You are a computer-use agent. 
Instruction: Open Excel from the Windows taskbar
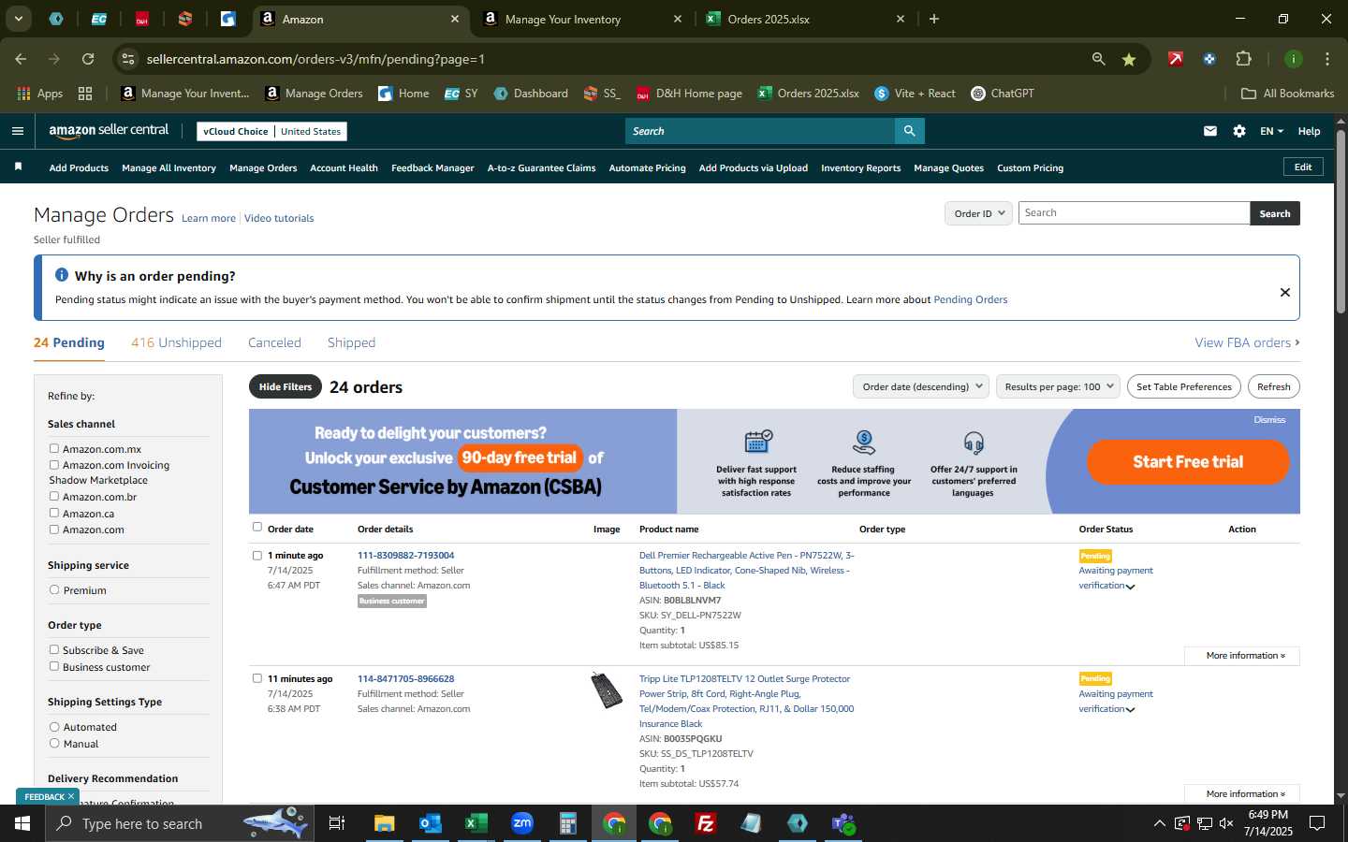tap(476, 823)
